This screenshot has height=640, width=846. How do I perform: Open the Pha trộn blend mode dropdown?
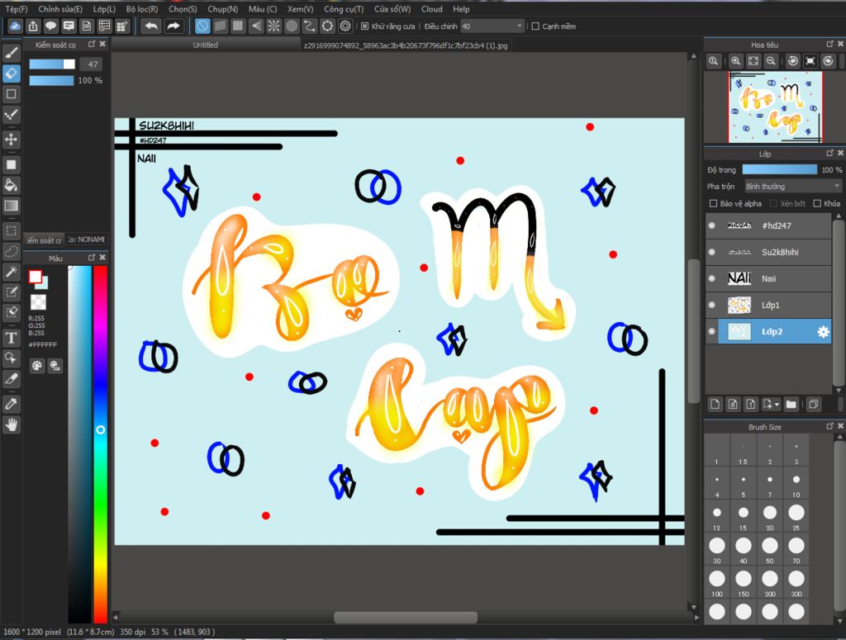[x=792, y=186]
